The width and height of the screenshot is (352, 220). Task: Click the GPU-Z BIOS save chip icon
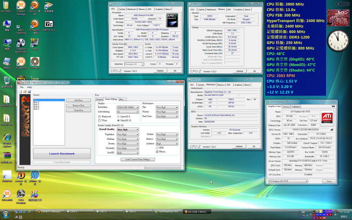point(332,130)
